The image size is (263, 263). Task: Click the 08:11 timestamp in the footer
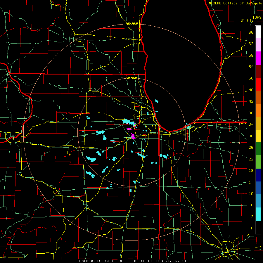pos(180,261)
